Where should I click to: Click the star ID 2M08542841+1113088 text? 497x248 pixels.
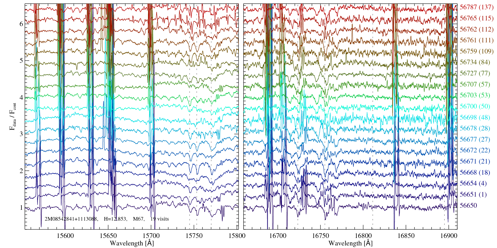tap(71, 219)
